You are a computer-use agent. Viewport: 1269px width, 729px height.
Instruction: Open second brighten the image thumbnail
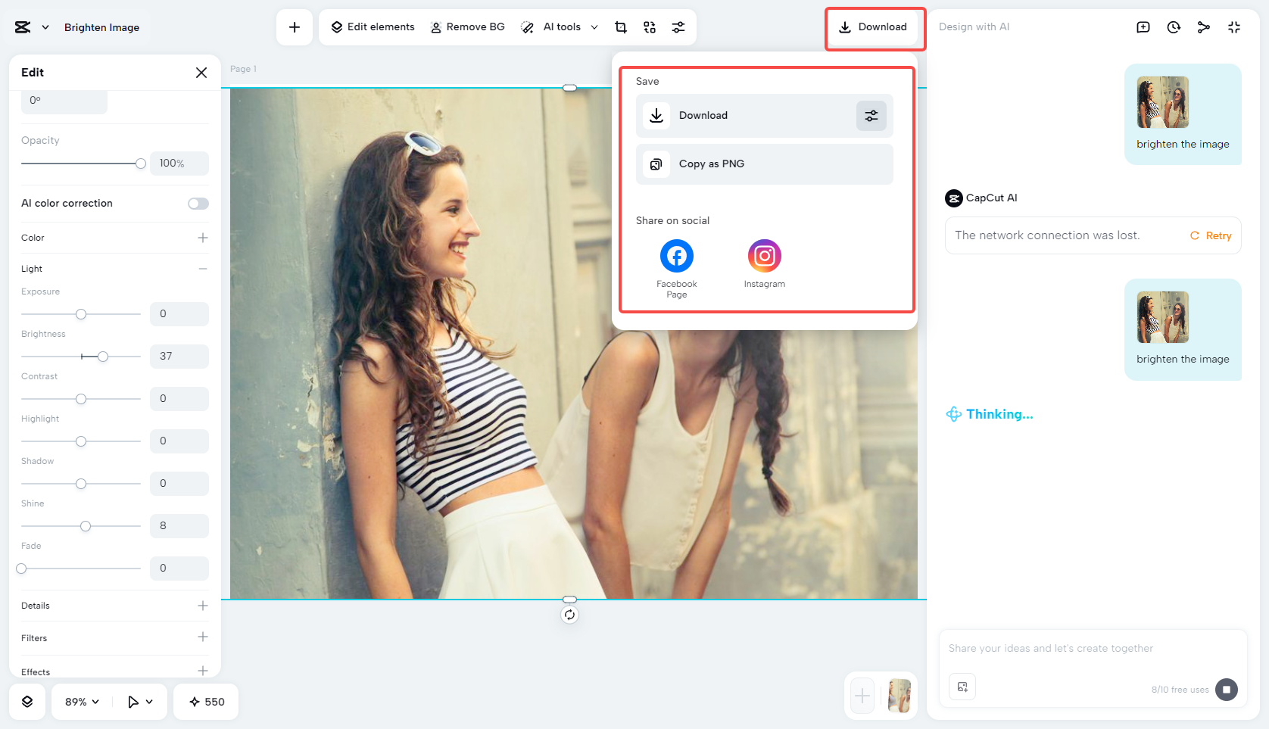point(1163,317)
